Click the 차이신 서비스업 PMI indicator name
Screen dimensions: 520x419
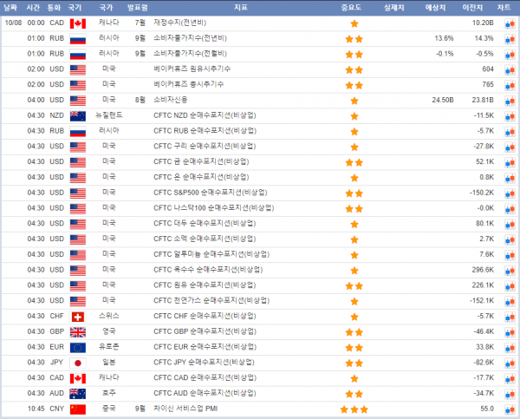point(185,409)
